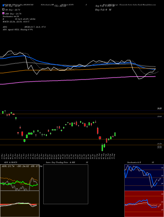Click the dark red RSI chart panel
Screen dimensions: 164x217
pos(144,204)
